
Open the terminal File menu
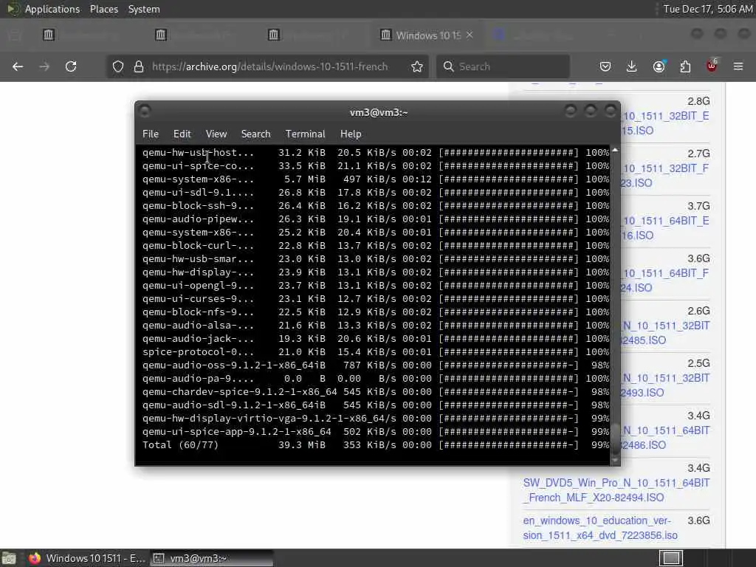[x=151, y=134]
